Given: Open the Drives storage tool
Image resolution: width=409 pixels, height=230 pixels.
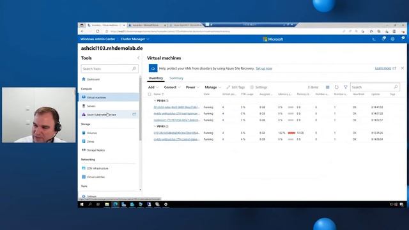Looking at the screenshot, I should [x=91, y=142].
